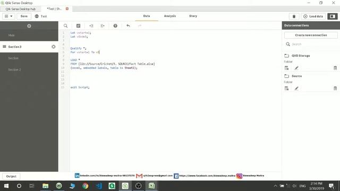Run the script with Load data

313,16
